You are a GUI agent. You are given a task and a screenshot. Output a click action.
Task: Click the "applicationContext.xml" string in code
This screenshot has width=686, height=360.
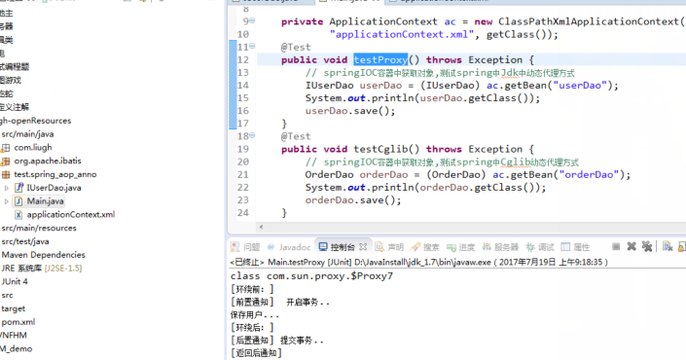(x=402, y=34)
